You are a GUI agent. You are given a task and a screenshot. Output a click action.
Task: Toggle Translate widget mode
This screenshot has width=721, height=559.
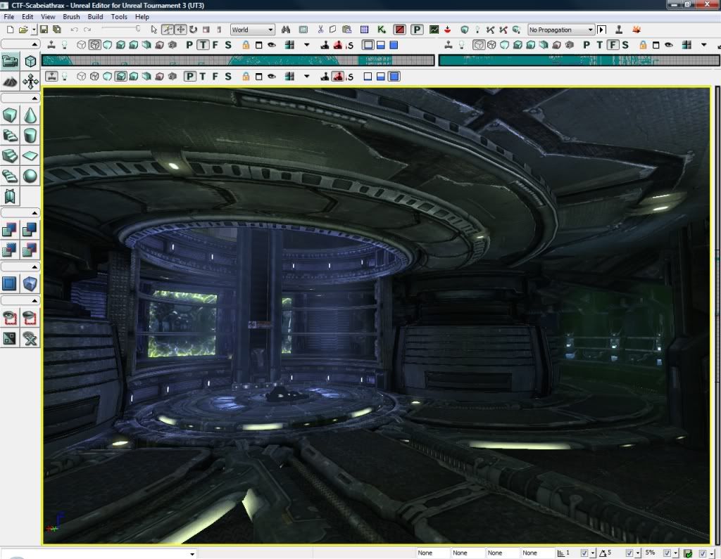pyautogui.click(x=181, y=30)
